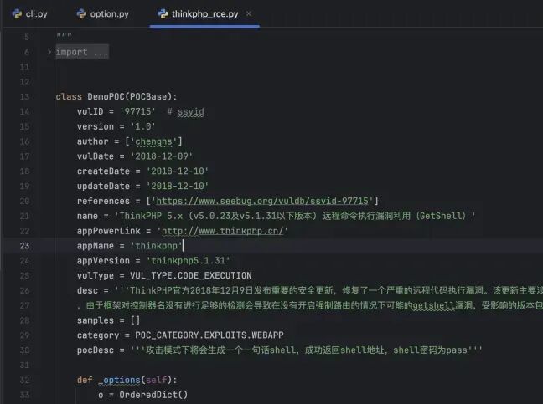Click the name string starting 'ThinkPHP 5.x'
Viewport: 543px width, 404px height.
click(295, 216)
